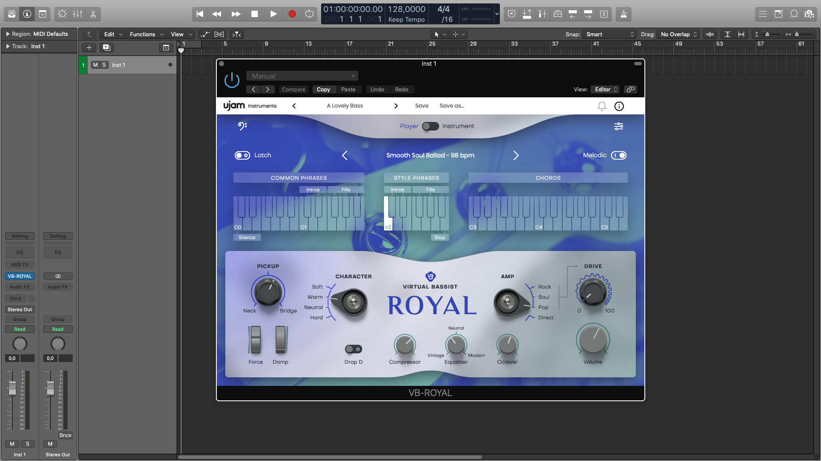Open the metronome icon in control bar

pos(624,14)
